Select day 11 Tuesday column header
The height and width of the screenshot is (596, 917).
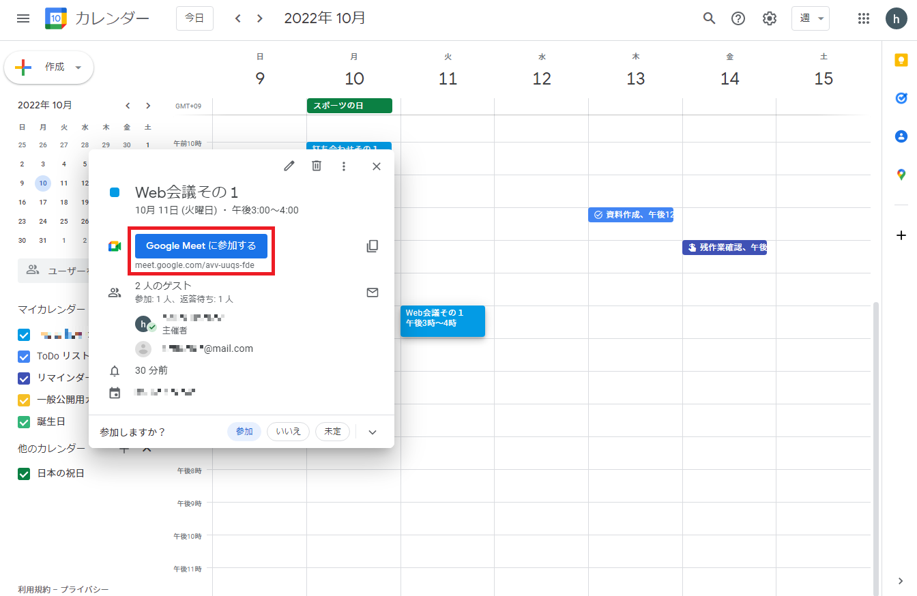448,78
